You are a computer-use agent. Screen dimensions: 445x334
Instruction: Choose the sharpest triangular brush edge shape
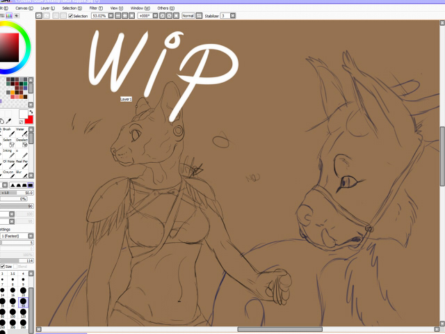pyautogui.click(x=13, y=186)
